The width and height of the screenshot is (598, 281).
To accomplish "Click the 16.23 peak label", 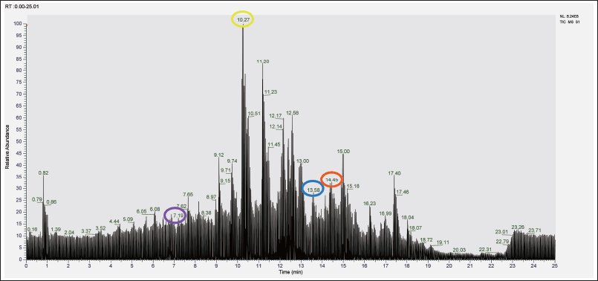I will (370, 204).
